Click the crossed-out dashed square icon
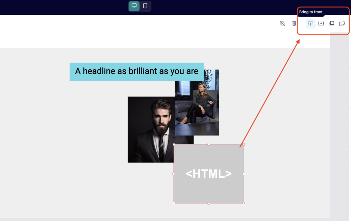 (x=282, y=23)
